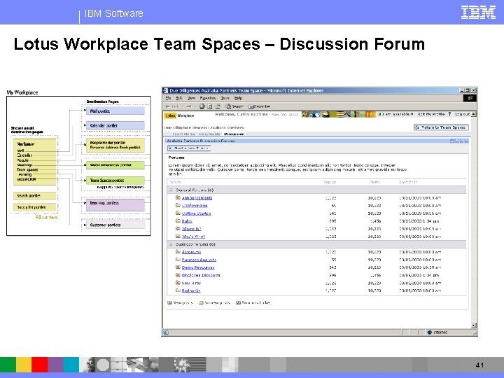Viewport: 504px width, 378px height.
Task: Open the Announcements forum link
Action: coord(197,197)
